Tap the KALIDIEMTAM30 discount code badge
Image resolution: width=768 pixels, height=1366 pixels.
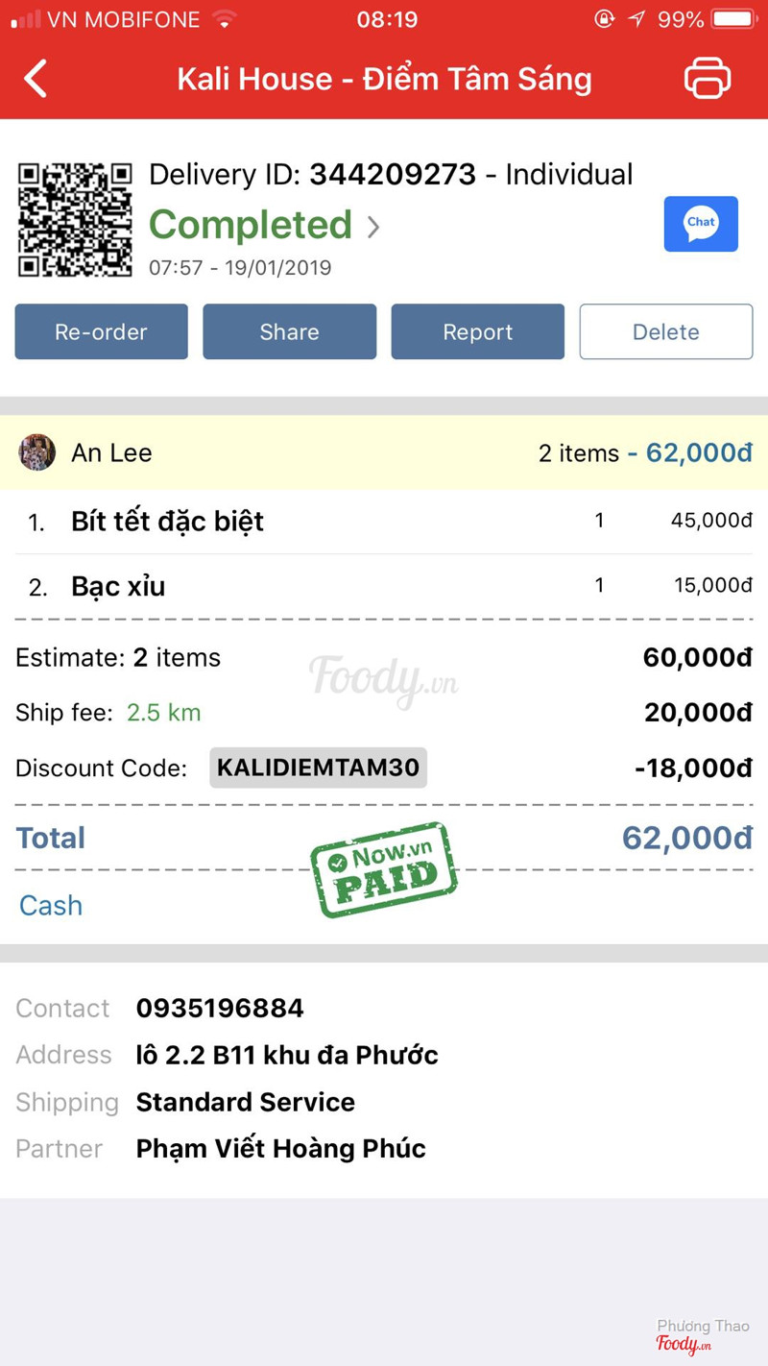[x=318, y=768]
